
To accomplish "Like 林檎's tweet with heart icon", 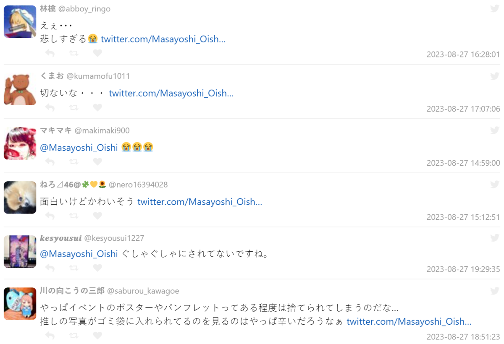I will click(x=97, y=53).
